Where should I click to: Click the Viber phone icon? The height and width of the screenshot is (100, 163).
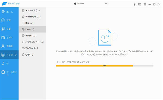[x=23, y=36]
